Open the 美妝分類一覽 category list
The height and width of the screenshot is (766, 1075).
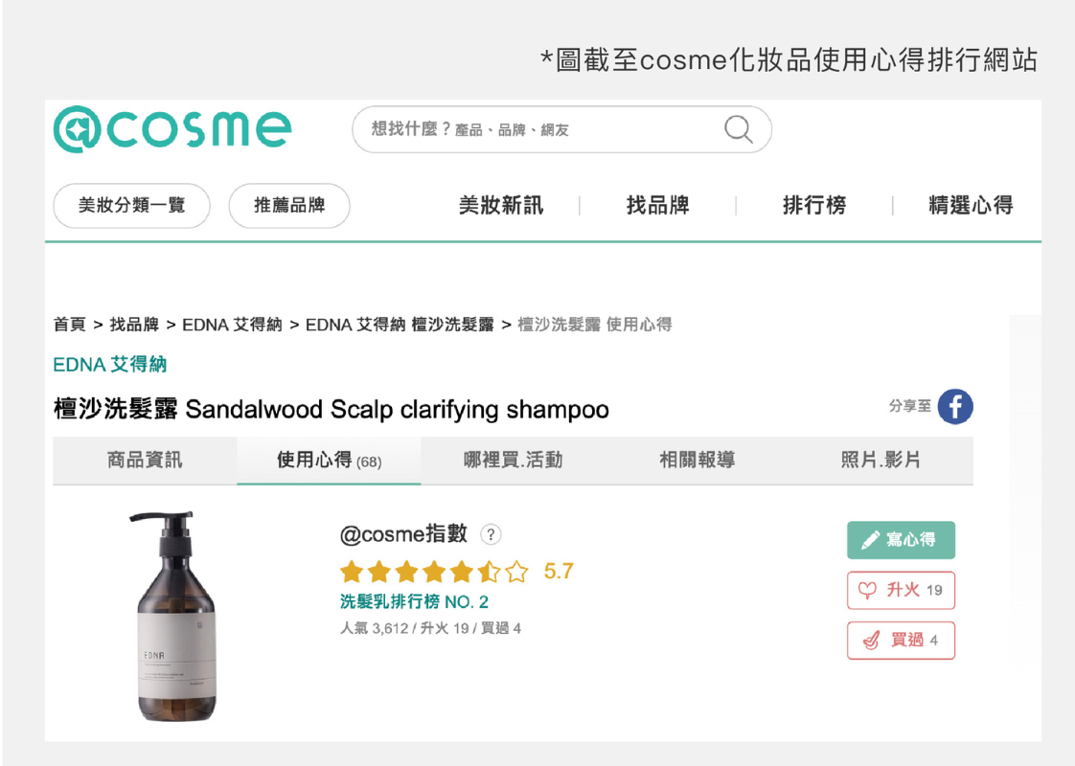pos(131,206)
